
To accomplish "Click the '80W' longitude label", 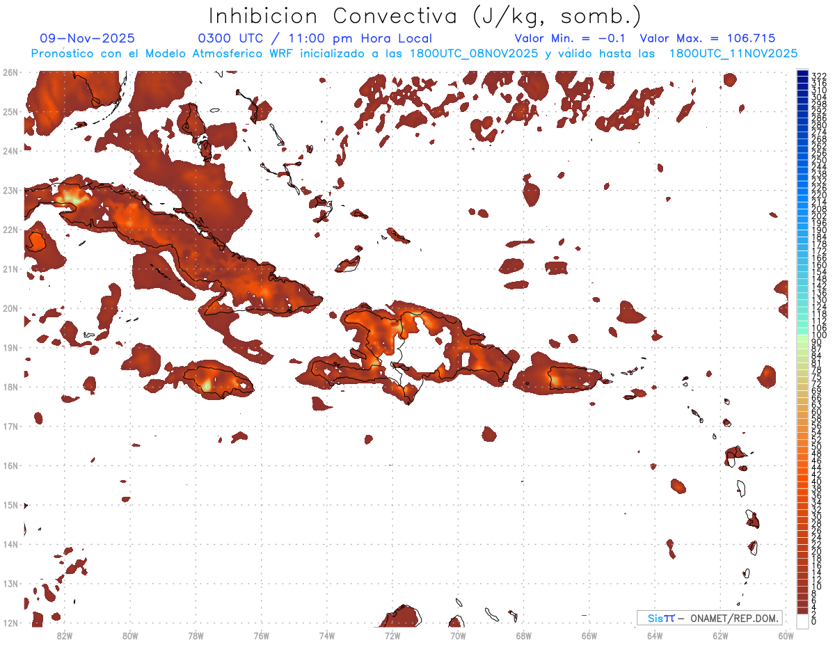I will coord(130,635).
